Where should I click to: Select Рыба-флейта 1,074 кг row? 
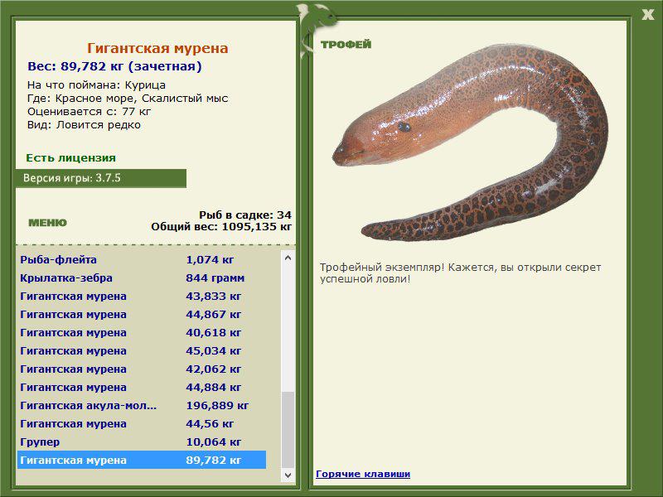click(142, 259)
